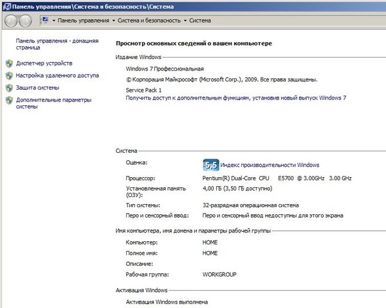Click 32-разрядная операционная система value
This screenshot has width=386, height=308.
point(251,205)
